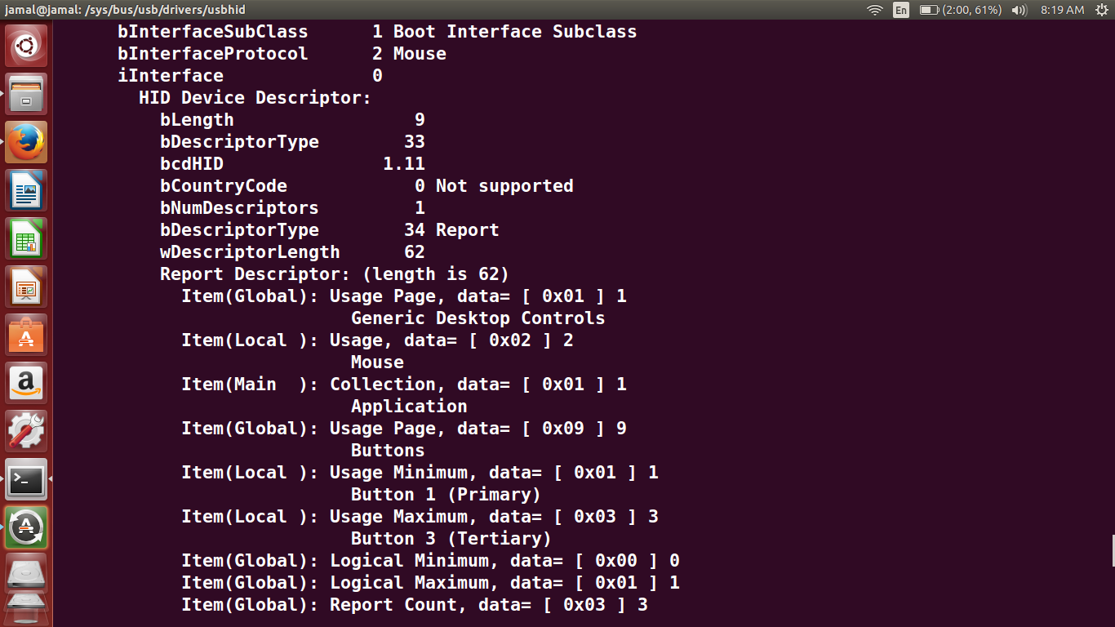Image resolution: width=1115 pixels, height=627 pixels.
Task: Open the Software Updater
Action: (26, 527)
